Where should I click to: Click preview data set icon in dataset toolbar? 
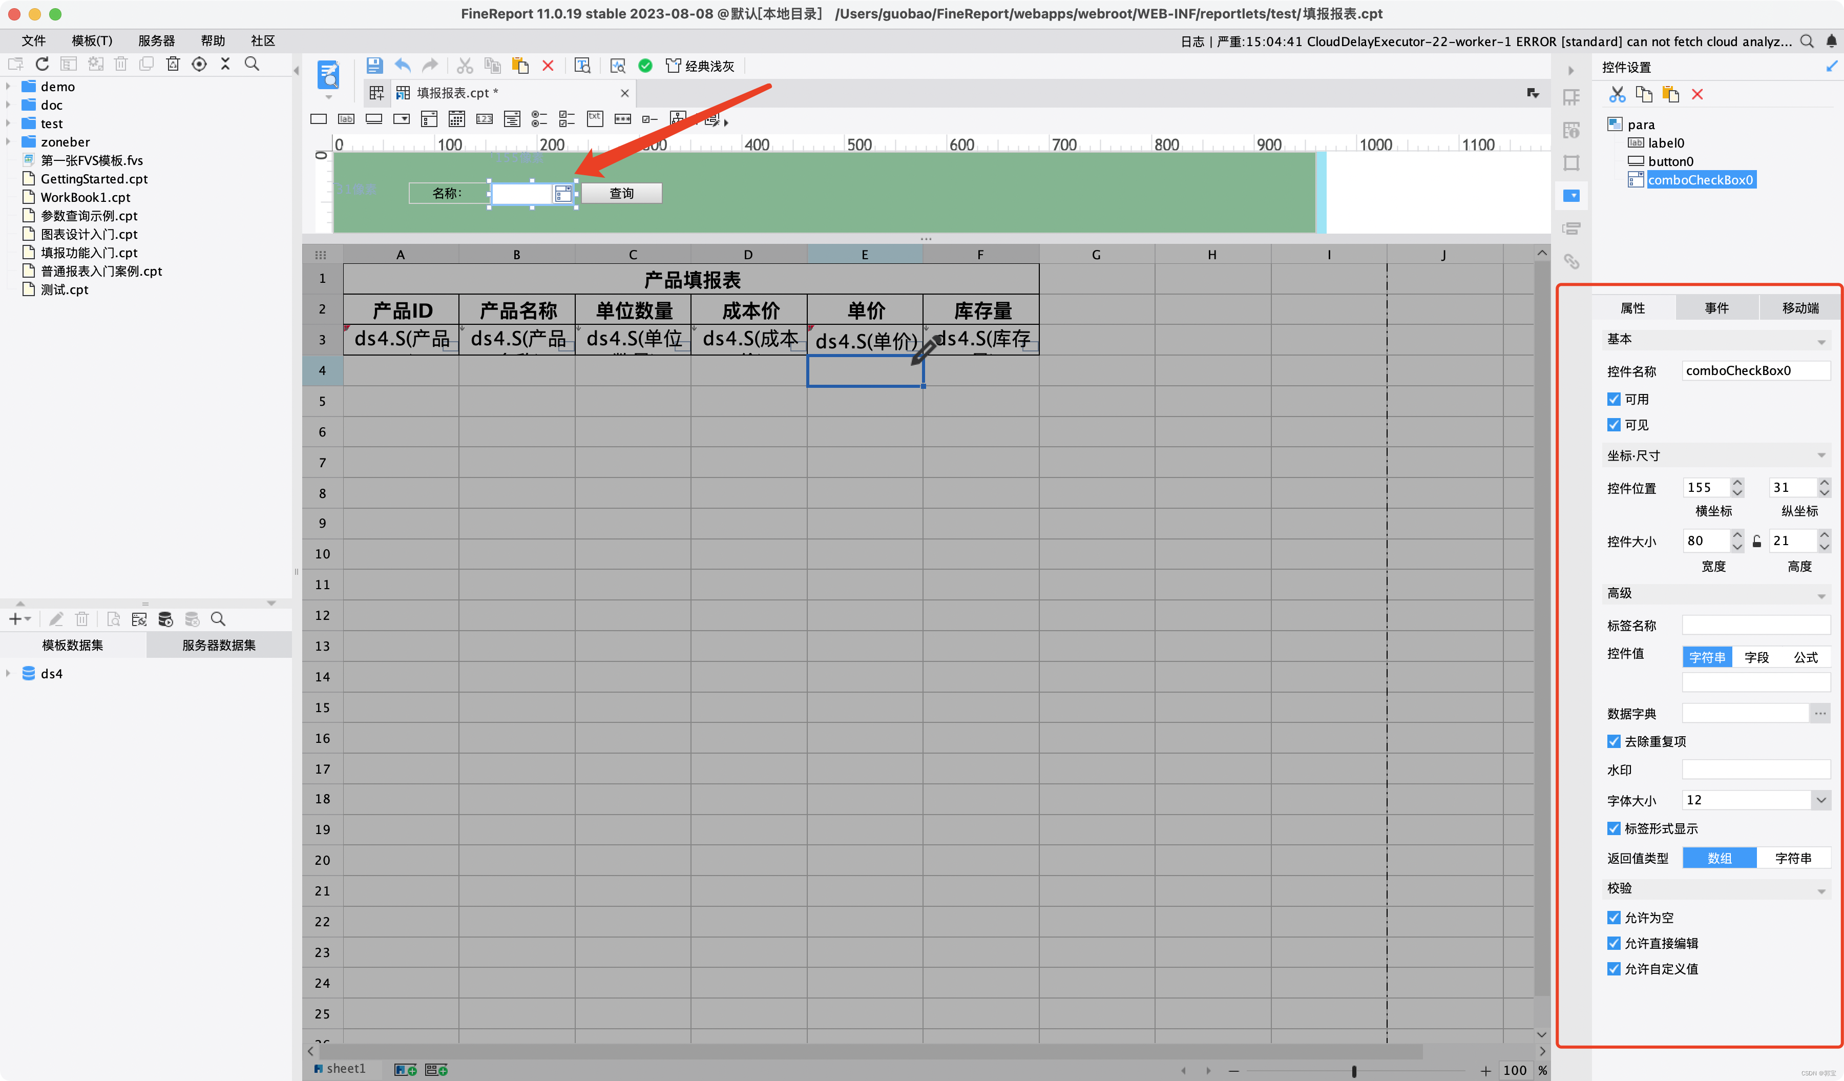tap(113, 619)
